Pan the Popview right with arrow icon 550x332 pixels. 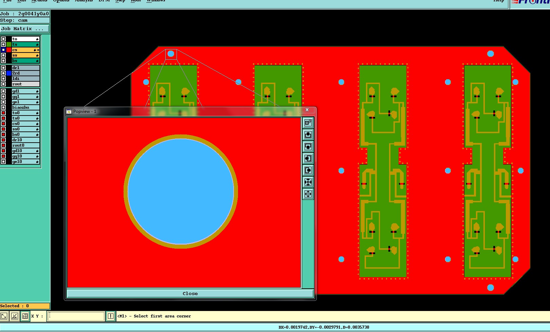tap(308, 170)
